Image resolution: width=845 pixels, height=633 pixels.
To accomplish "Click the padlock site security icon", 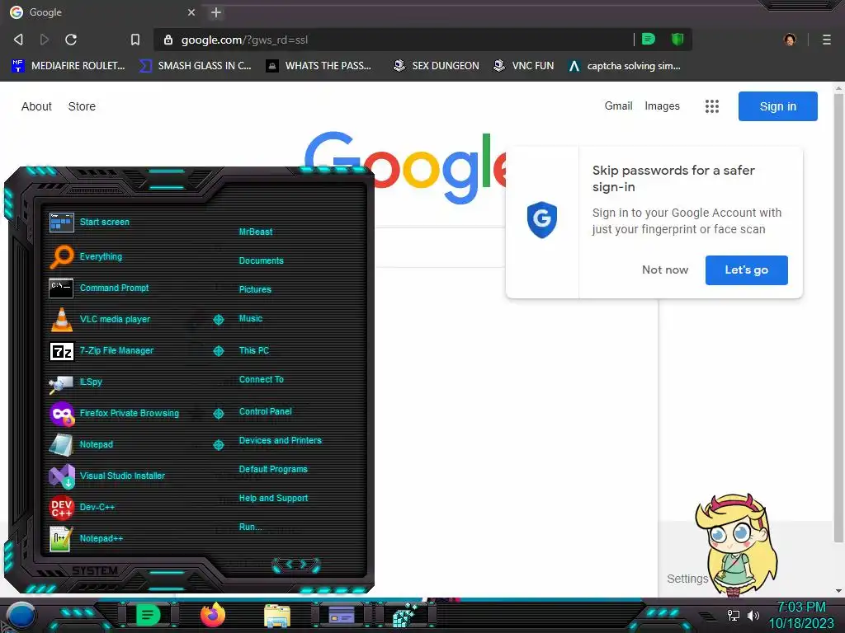I will [168, 40].
